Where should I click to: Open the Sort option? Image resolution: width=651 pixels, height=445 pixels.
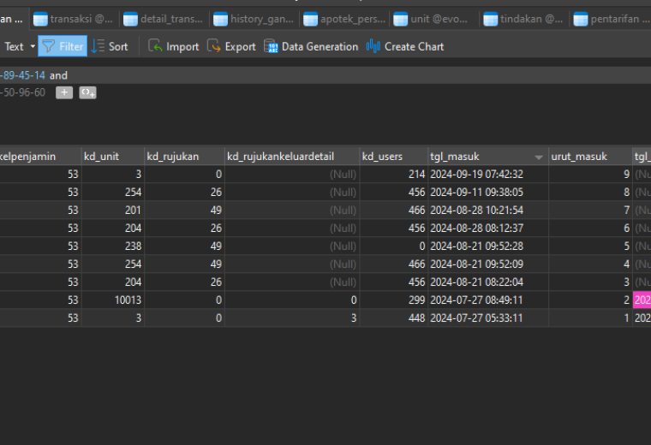pyautogui.click(x=110, y=46)
